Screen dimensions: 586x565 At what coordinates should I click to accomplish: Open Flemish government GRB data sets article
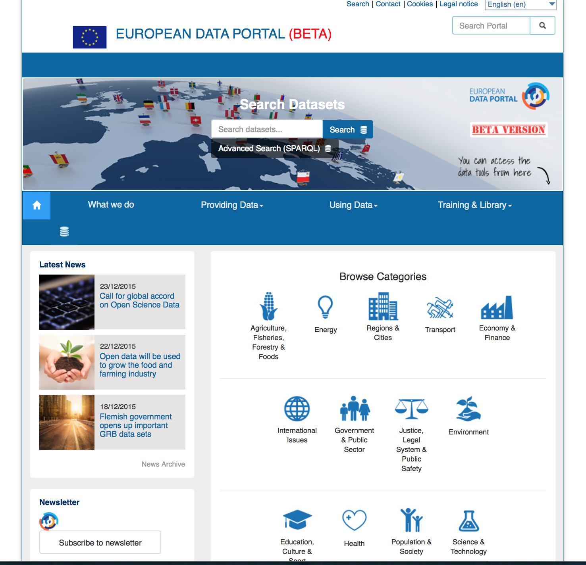coord(135,425)
